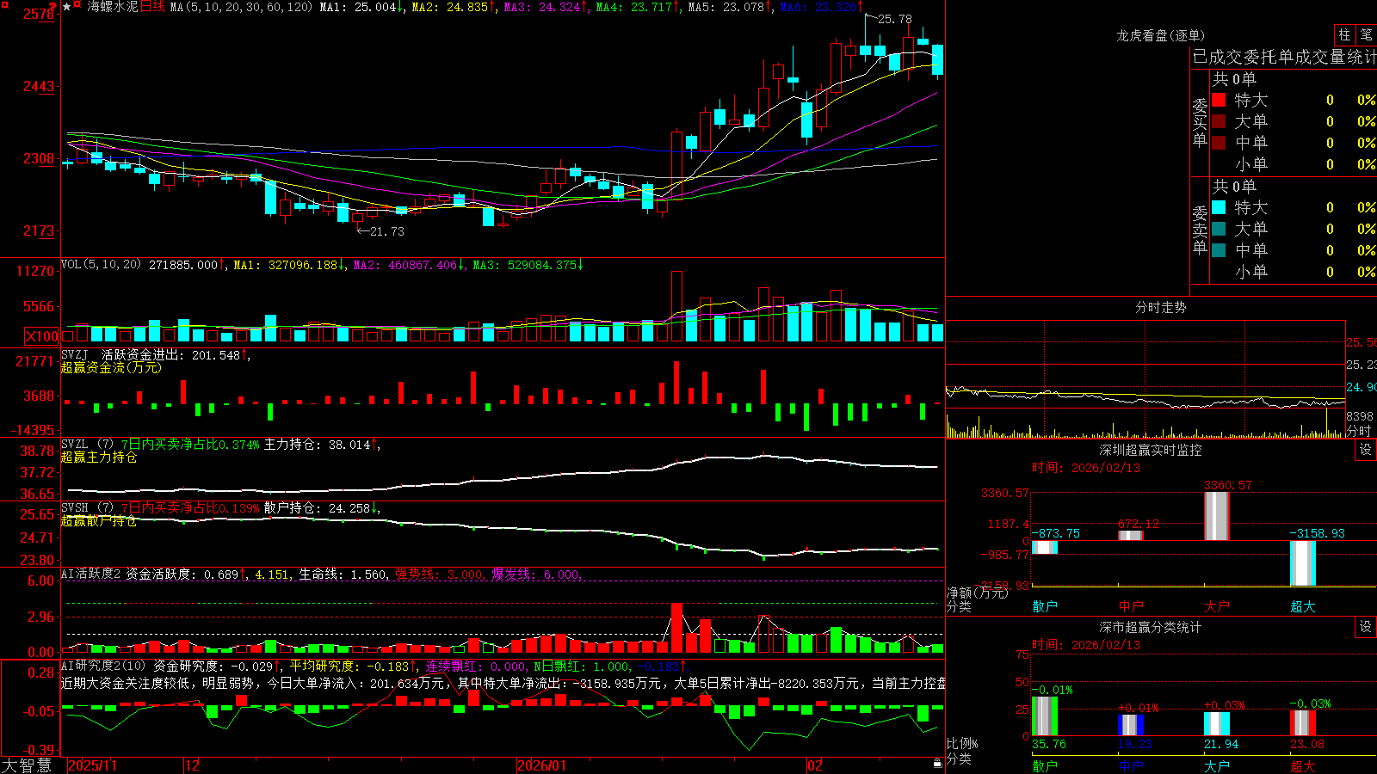Click the AI活跃度2 indicator name
This screenshot has height=774, width=1377.
pyautogui.click(x=91, y=574)
